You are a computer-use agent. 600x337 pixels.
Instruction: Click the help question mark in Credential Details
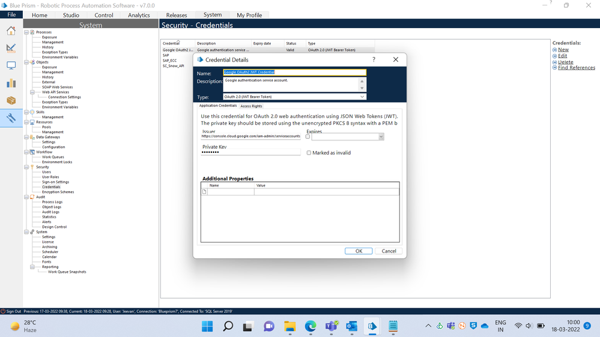[374, 59]
